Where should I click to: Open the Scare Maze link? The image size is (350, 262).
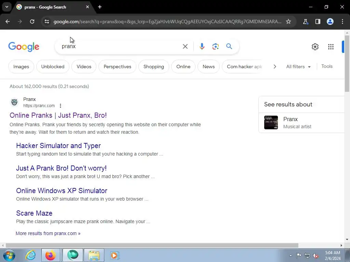tap(34, 213)
